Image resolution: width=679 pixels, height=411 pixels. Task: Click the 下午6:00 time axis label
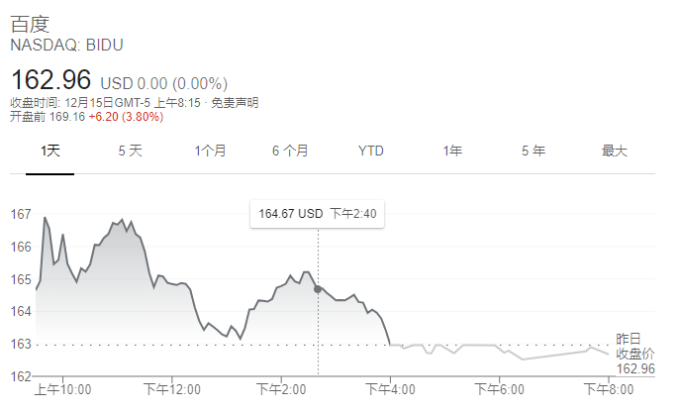[499, 389]
